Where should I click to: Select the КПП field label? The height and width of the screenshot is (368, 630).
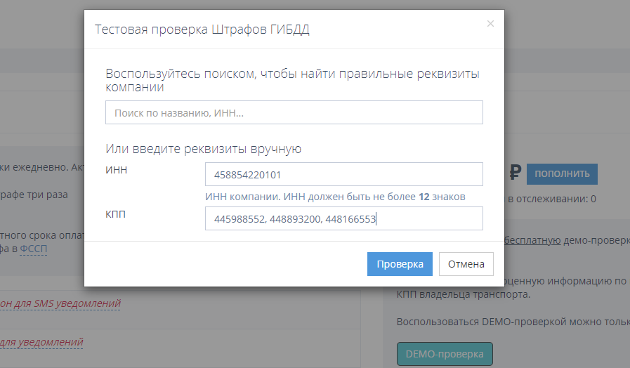116,213
